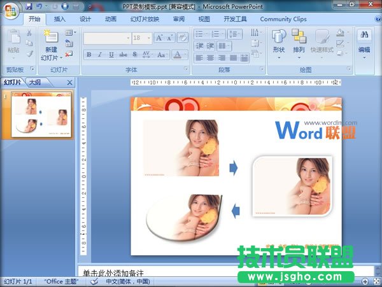
Task: Open the Layout dropdown in slides group
Action: tap(71, 32)
